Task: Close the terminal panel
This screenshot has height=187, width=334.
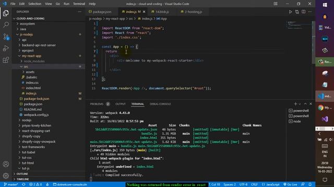Action: tap(311, 104)
